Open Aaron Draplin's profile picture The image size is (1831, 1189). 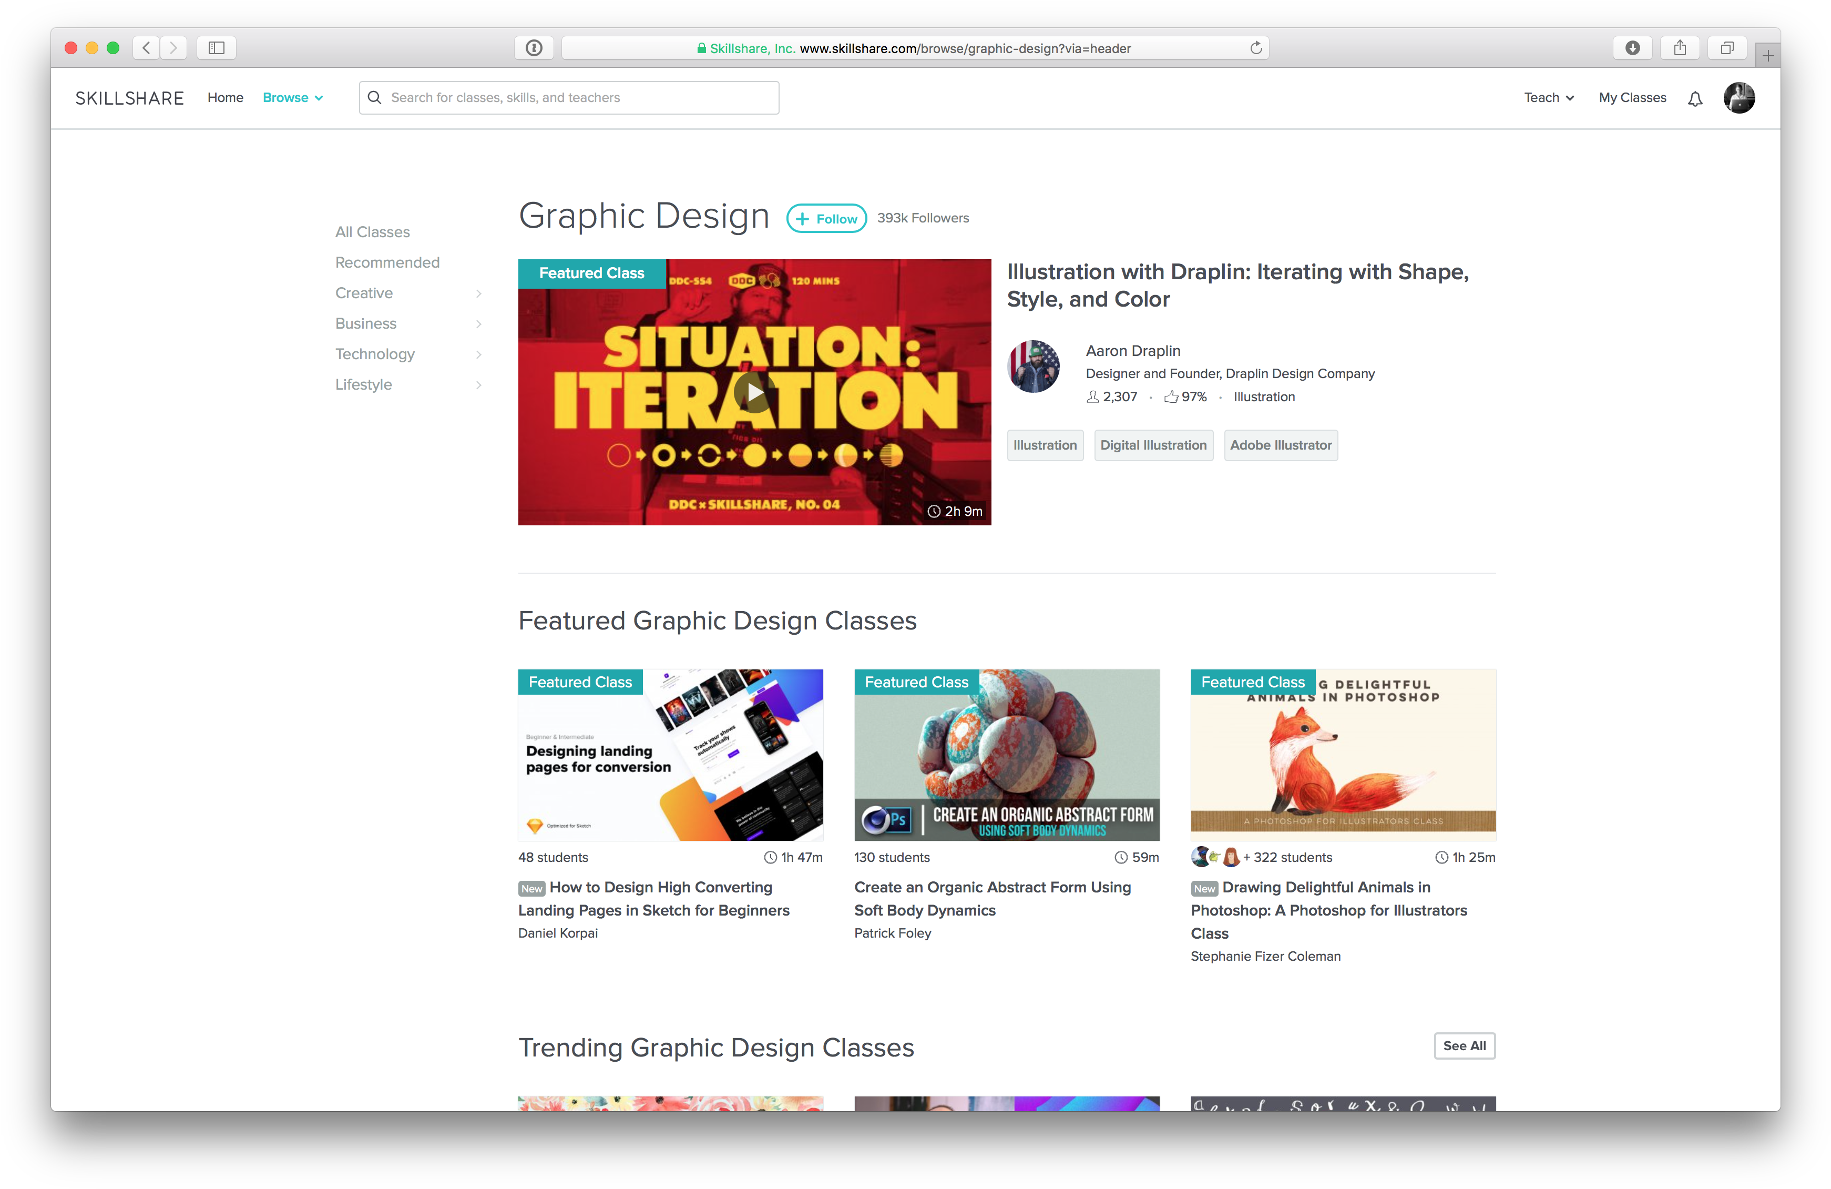1033,367
